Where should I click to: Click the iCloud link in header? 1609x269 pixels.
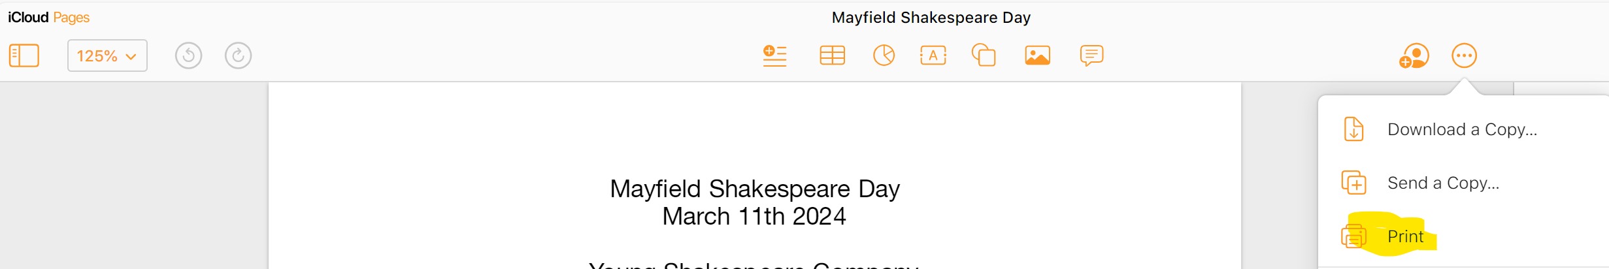(28, 18)
